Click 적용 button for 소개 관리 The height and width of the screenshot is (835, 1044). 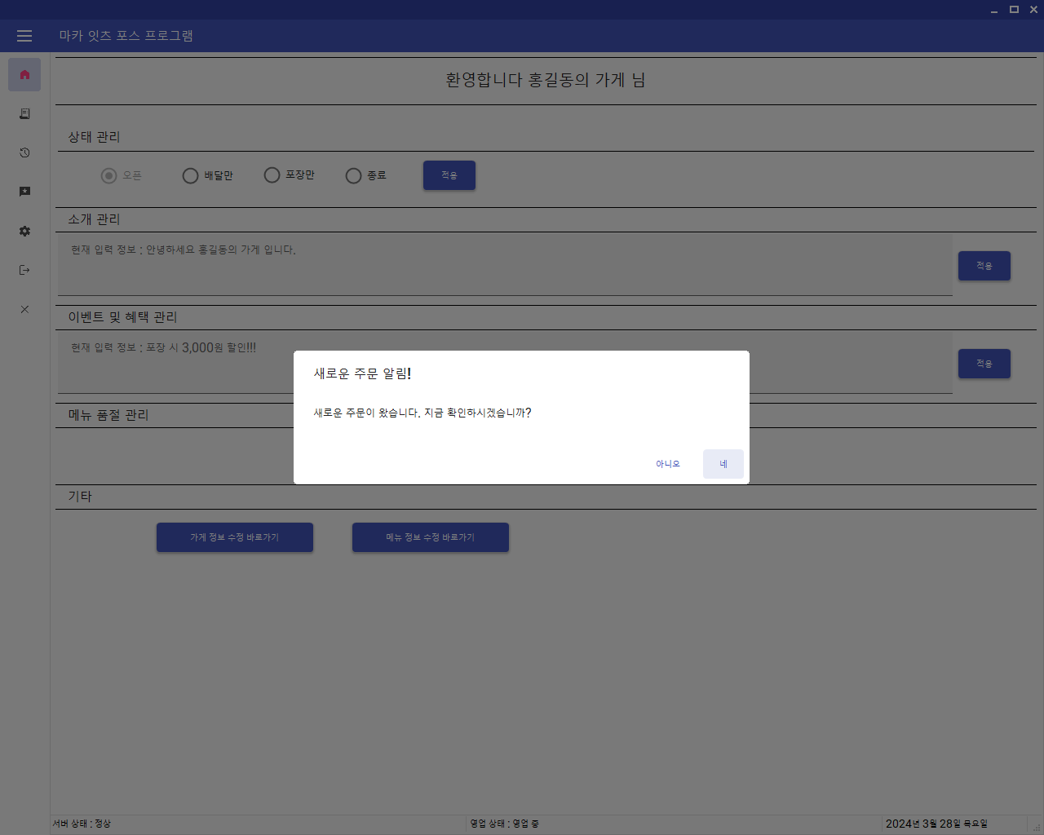pos(984,266)
